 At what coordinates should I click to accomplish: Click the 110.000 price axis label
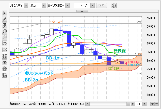click(x=150, y=95)
